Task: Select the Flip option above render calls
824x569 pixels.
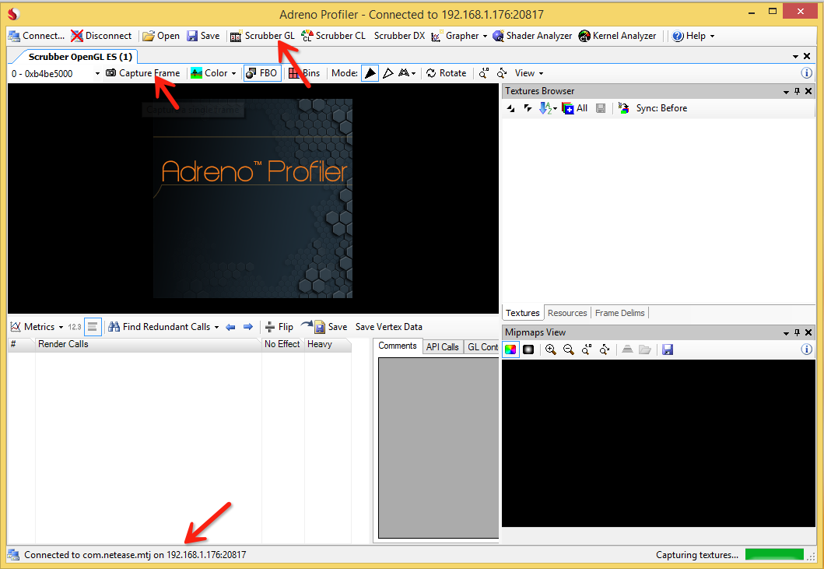Action: point(279,326)
